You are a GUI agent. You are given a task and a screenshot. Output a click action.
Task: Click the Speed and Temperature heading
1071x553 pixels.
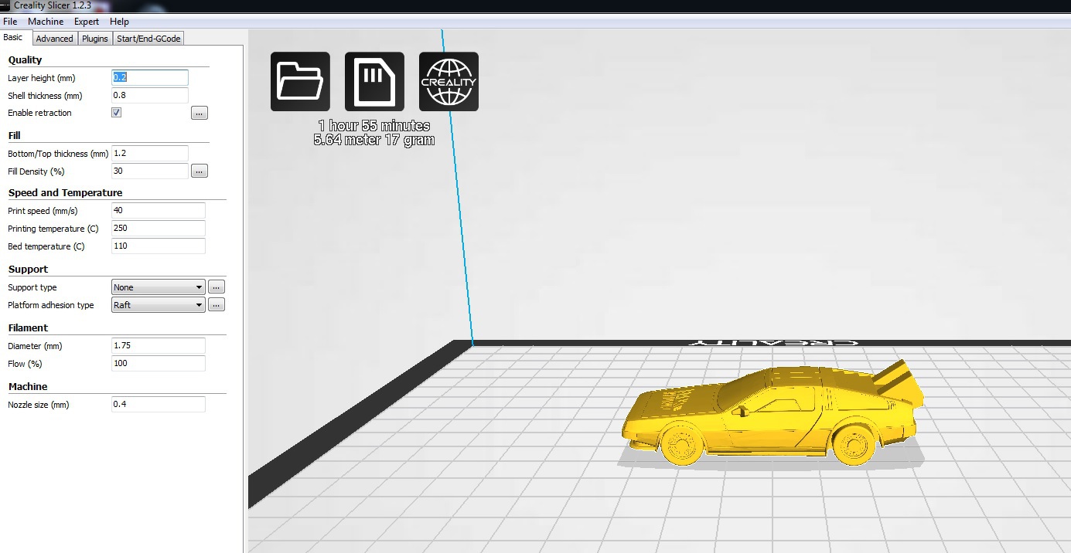pos(66,193)
